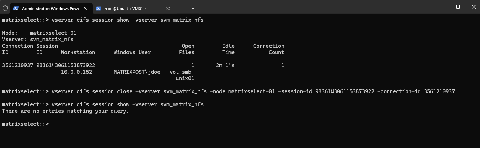Viewport: 480px width, 148px height.
Task: Close the root@Ubuntu-VM01 tab
Action: tap(168, 8)
